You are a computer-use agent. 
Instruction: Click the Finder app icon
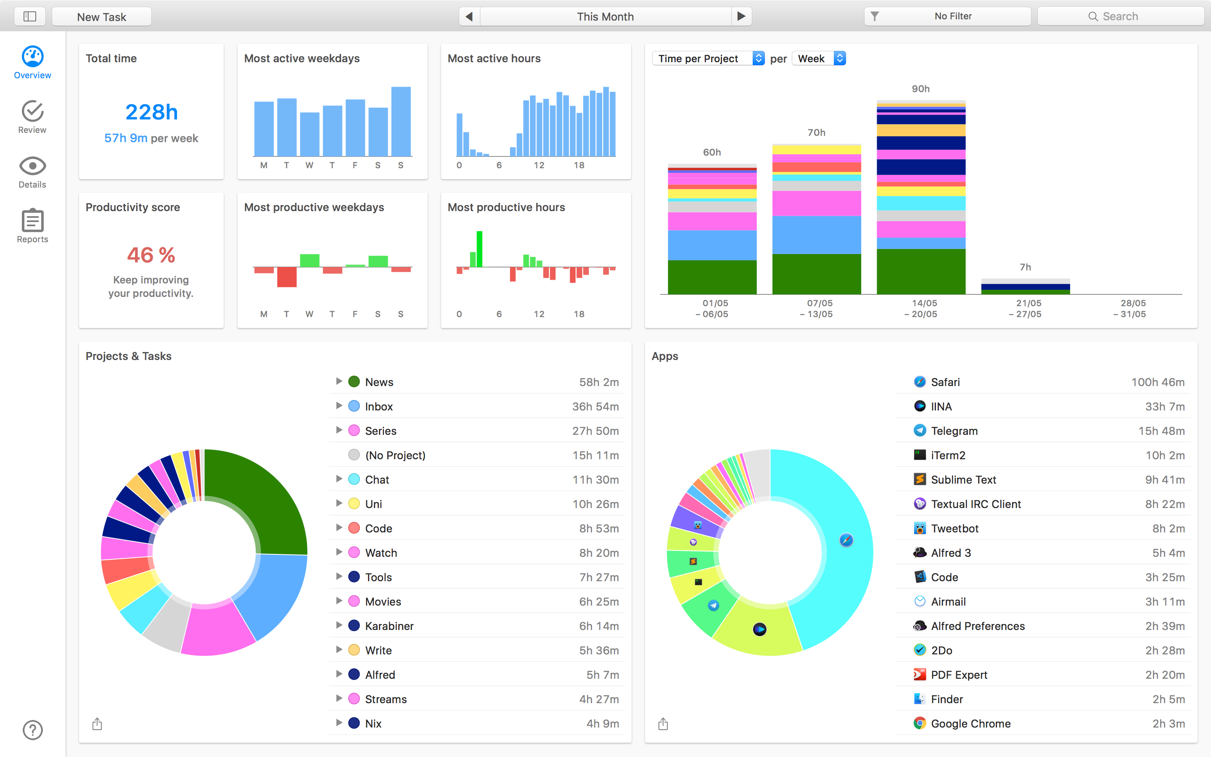tap(920, 699)
